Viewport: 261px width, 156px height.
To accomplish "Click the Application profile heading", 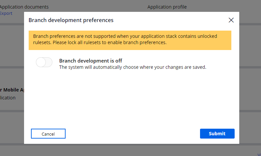I will (x=167, y=7).
